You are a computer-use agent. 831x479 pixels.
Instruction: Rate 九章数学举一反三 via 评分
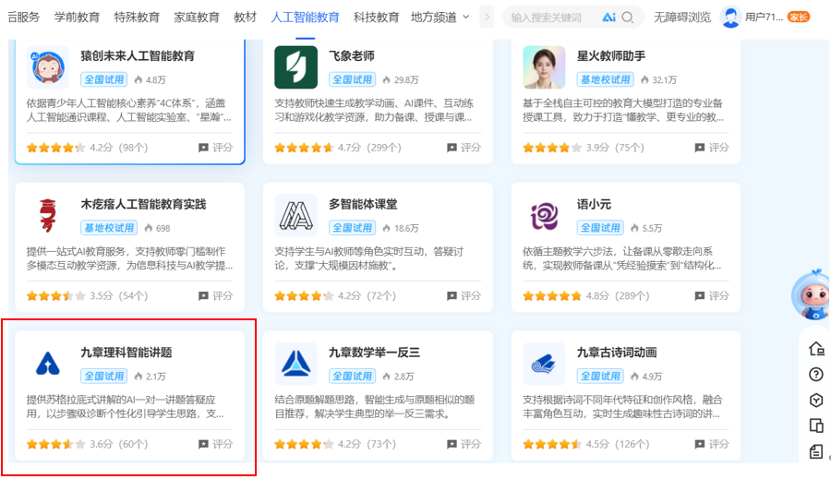click(464, 444)
